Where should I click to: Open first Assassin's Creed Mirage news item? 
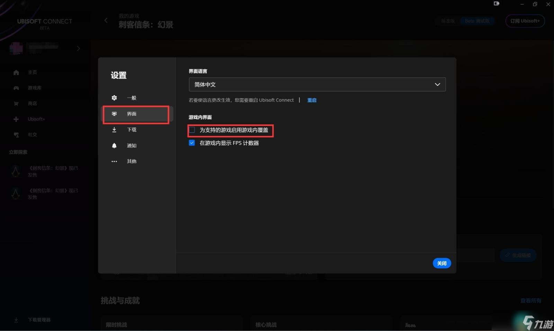coord(45,171)
